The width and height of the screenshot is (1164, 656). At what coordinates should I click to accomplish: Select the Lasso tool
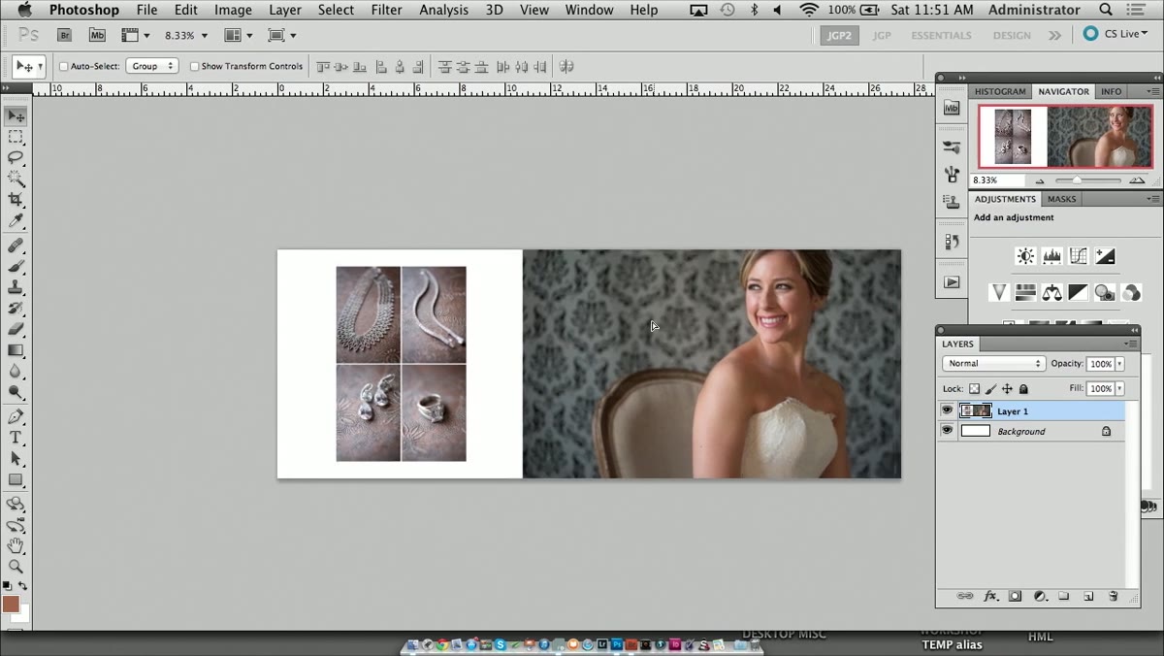click(16, 157)
